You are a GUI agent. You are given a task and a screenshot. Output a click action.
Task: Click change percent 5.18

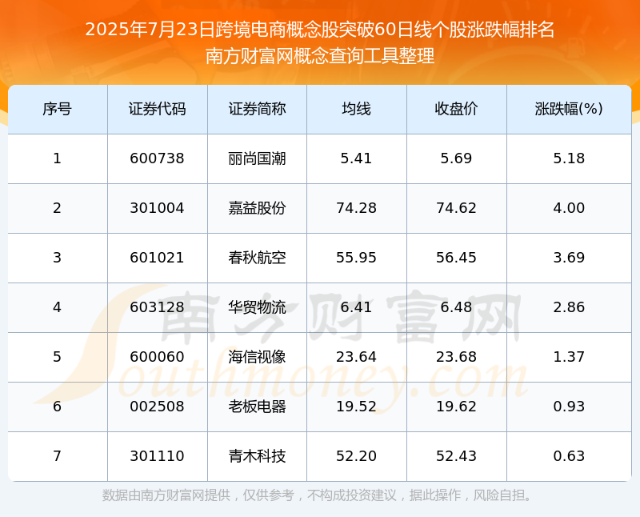coord(569,158)
